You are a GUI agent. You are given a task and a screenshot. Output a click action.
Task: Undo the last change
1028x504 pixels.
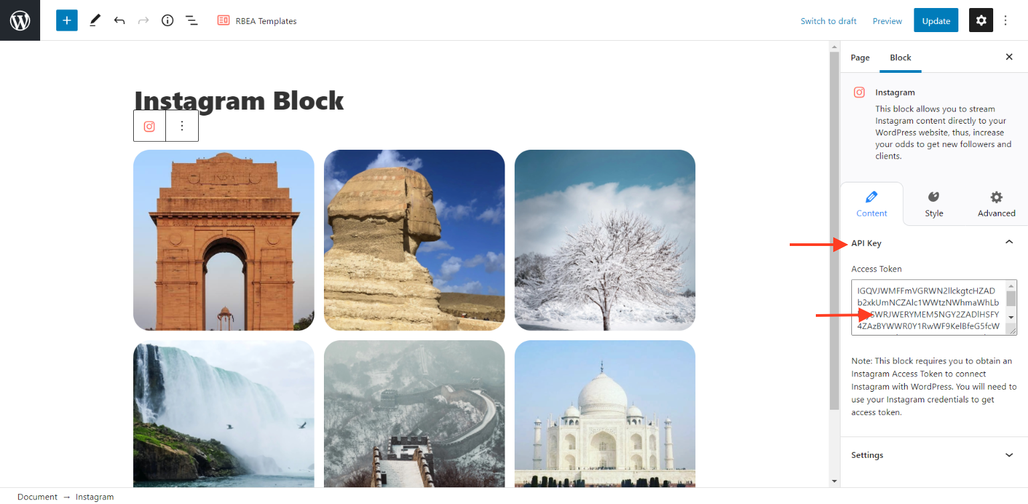click(x=119, y=21)
